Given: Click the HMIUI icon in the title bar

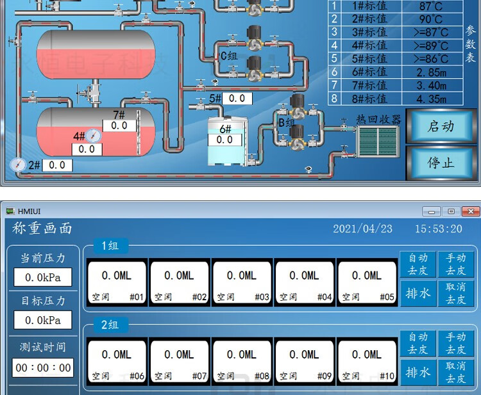Looking at the screenshot, I should click(11, 211).
